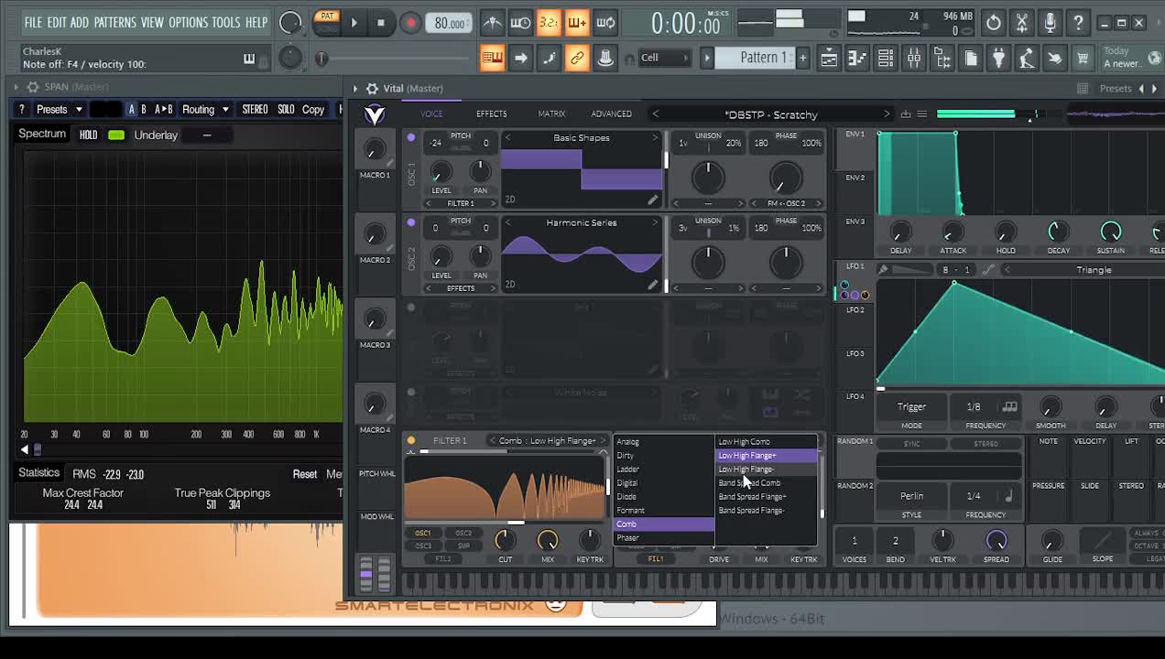Select next preset after DBSTP - Scratchy
The width and height of the screenshot is (1165, 659).
886,114
